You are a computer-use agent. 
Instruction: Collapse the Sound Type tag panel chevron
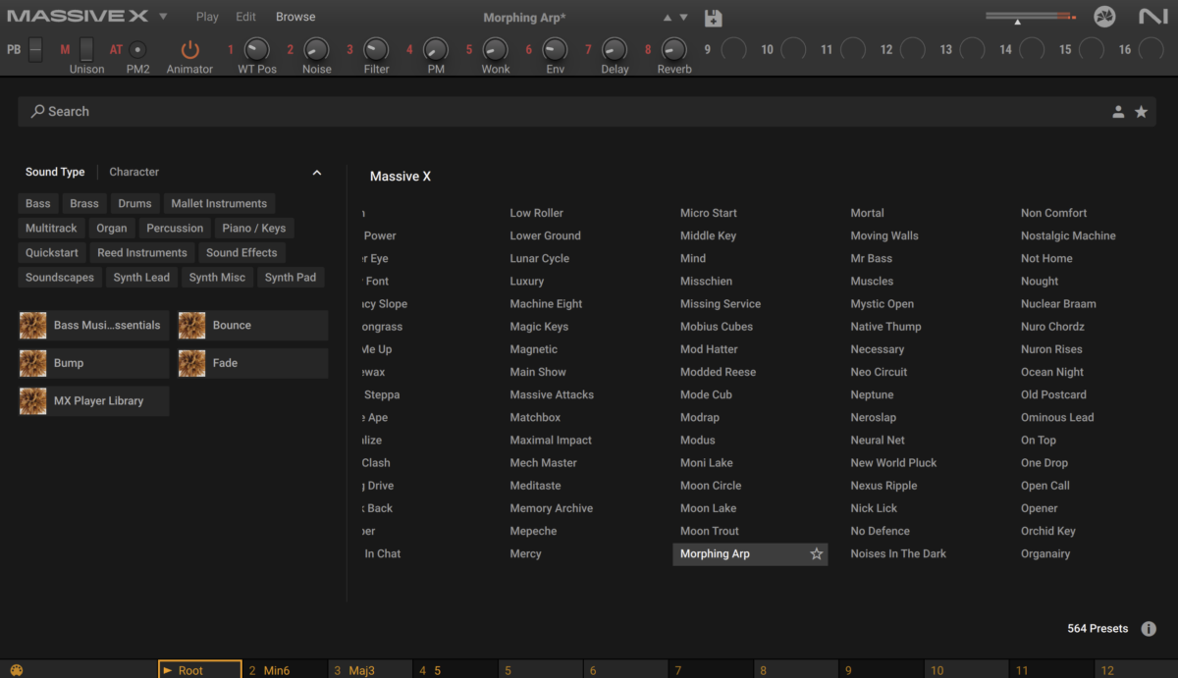click(x=316, y=173)
